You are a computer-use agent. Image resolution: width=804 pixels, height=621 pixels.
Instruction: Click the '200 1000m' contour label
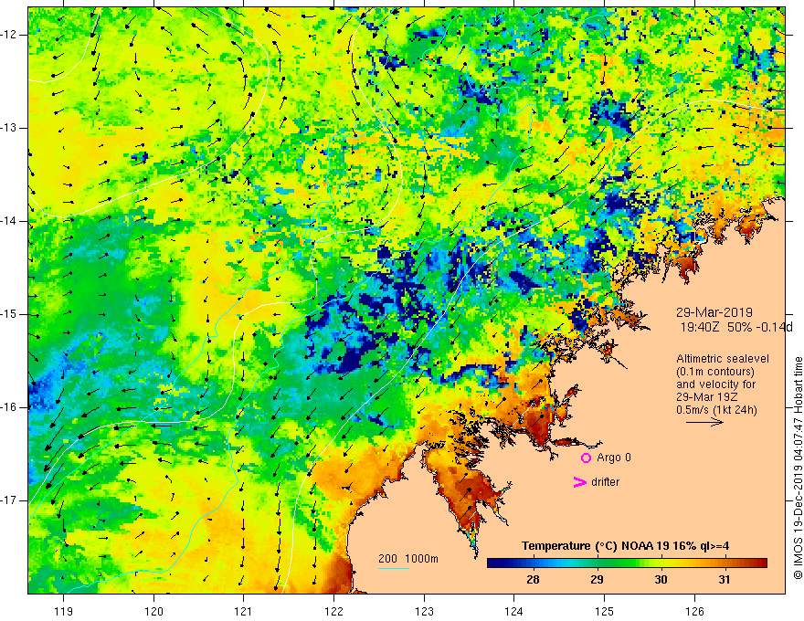408,559
